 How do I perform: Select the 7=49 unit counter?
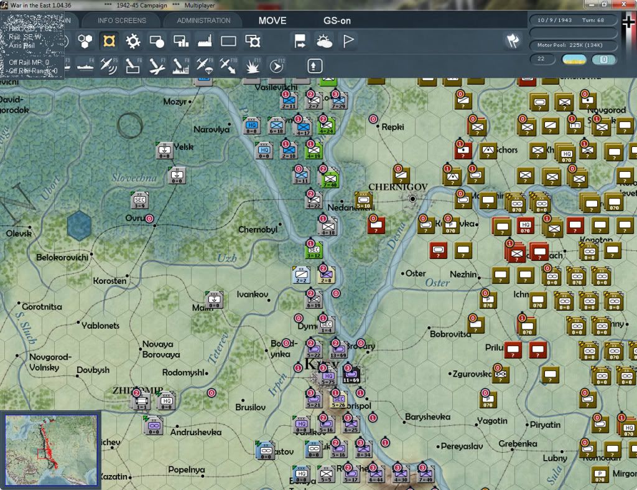coord(425,474)
